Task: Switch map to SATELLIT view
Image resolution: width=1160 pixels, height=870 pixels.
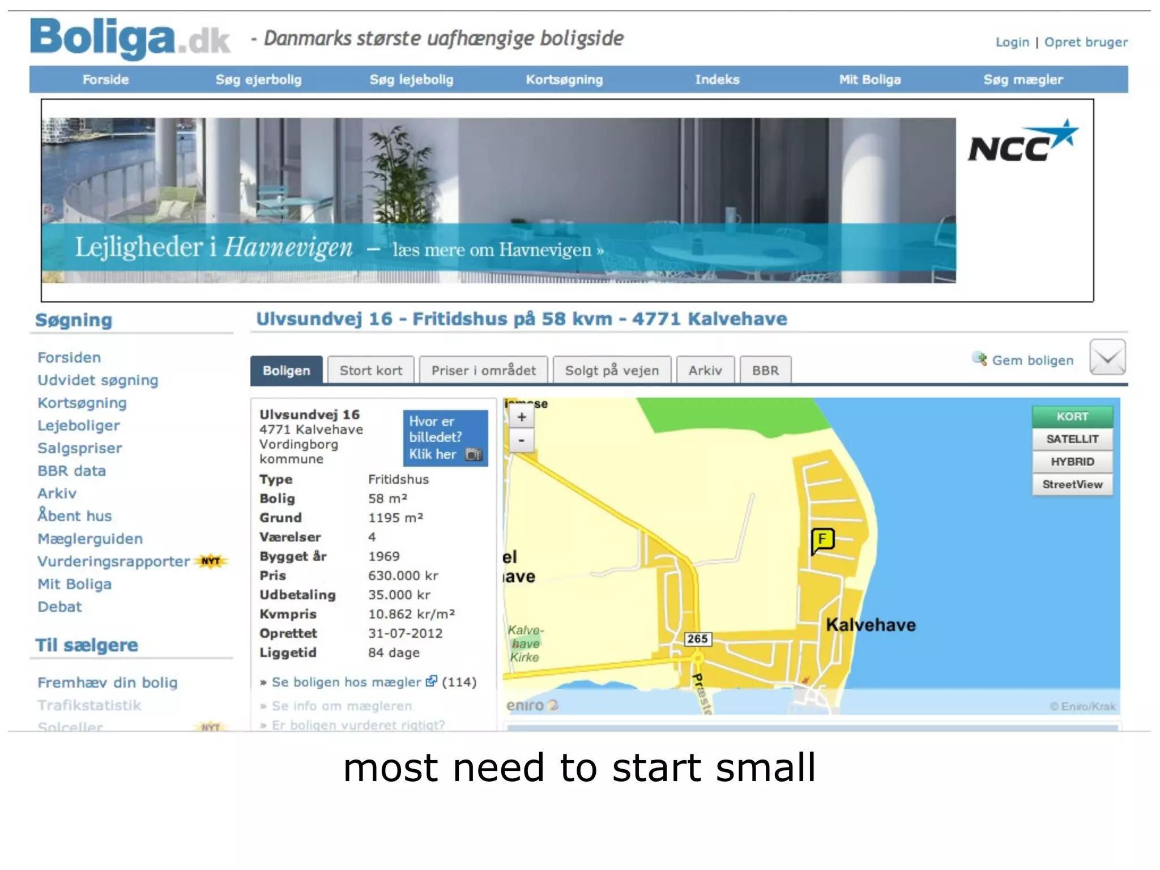Action: (x=1072, y=439)
